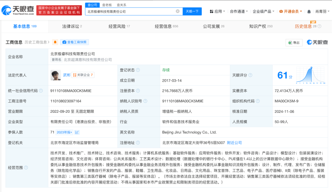Click taxpayer qualification 增值税一般纳税人
This screenshot has height=192, width=332.
(x=177, y=111)
